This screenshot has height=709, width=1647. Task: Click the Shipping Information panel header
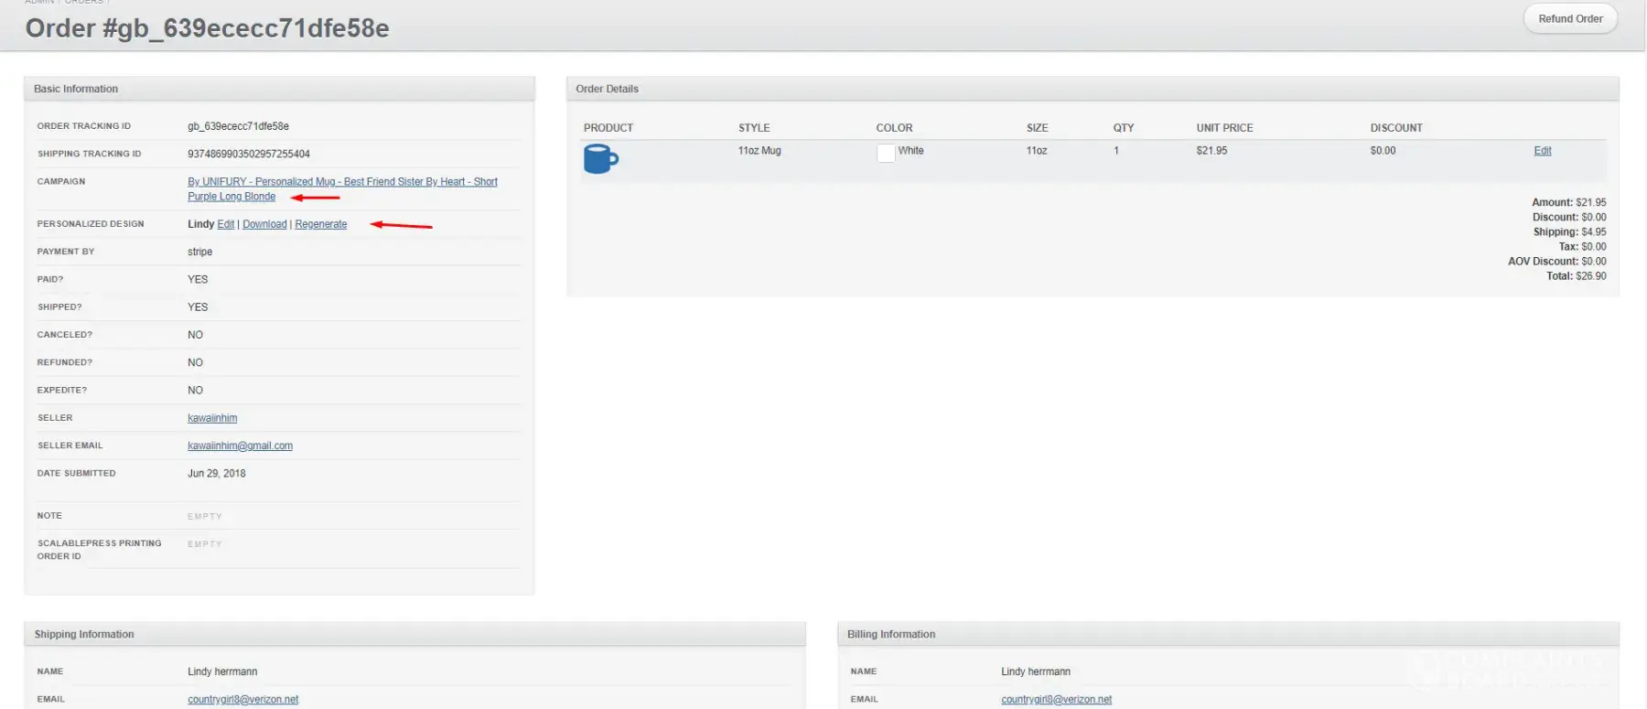pyautogui.click(x=84, y=634)
